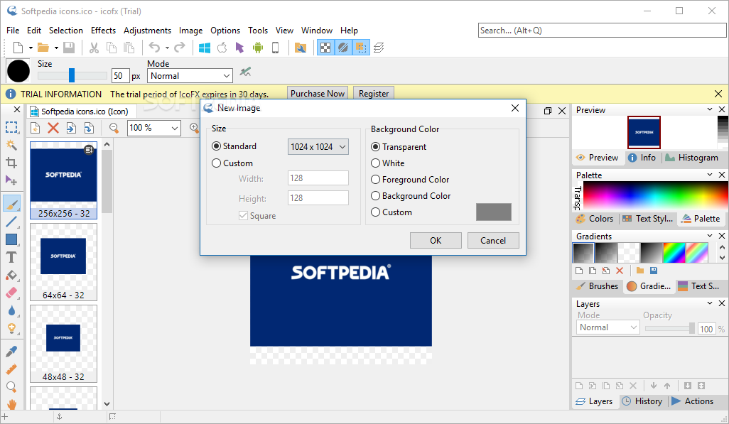Click the Cut scissors icon

click(94, 48)
